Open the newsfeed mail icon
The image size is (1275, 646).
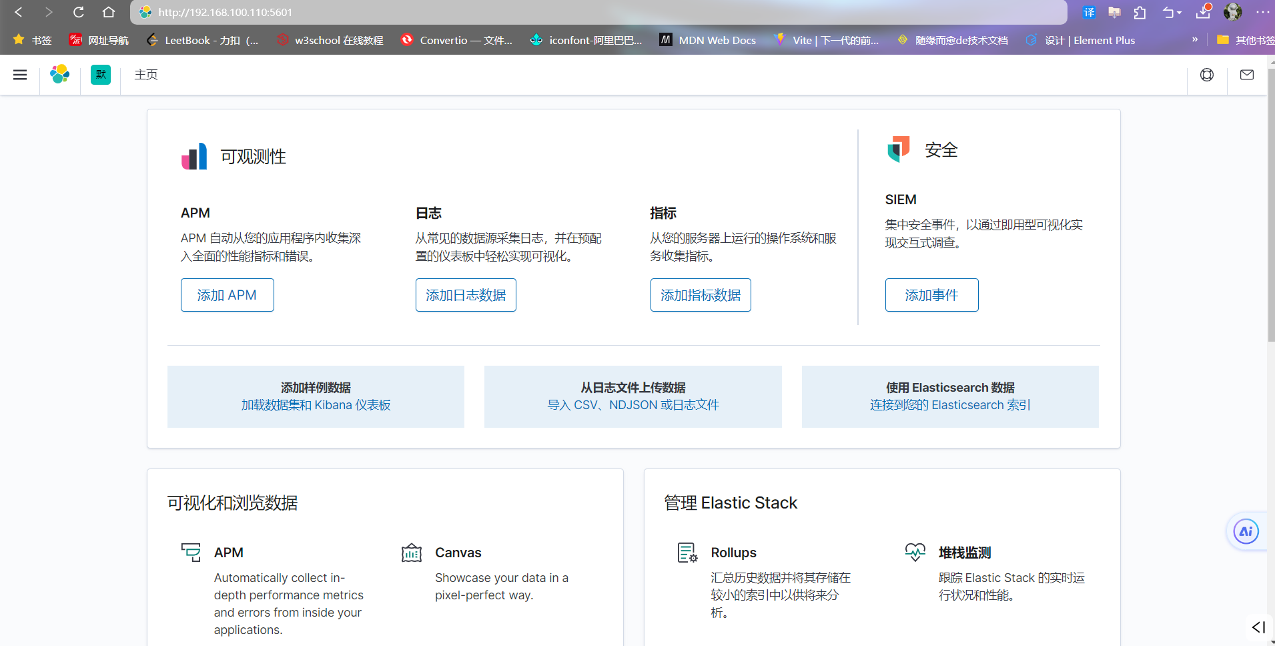pos(1247,75)
